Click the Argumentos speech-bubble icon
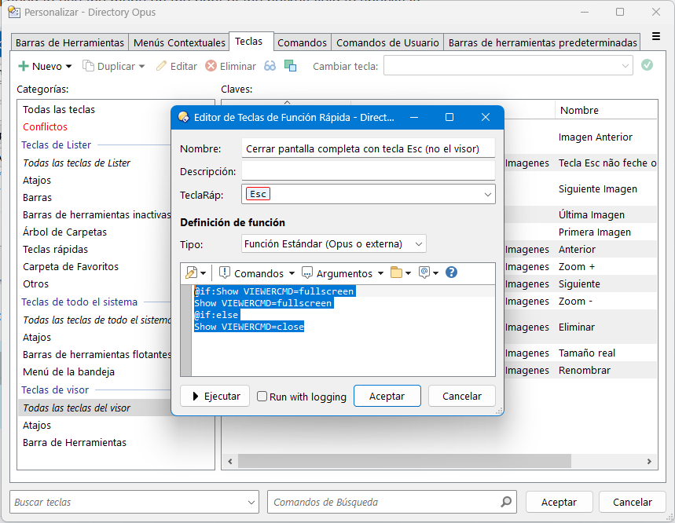Screen dimensions: 675x523 [307, 272]
